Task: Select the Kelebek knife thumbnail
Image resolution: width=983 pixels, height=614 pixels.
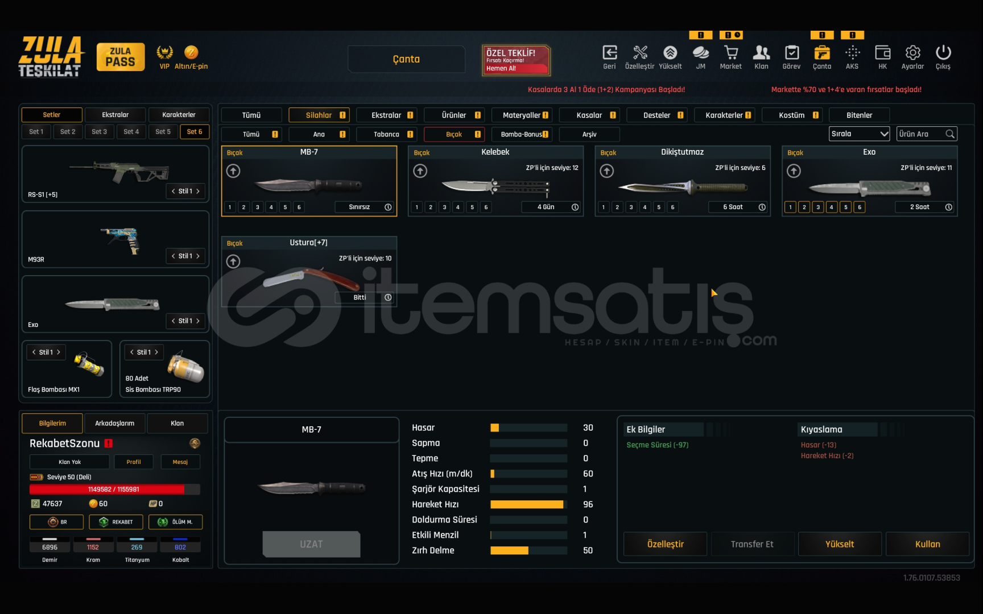Action: 495,186
